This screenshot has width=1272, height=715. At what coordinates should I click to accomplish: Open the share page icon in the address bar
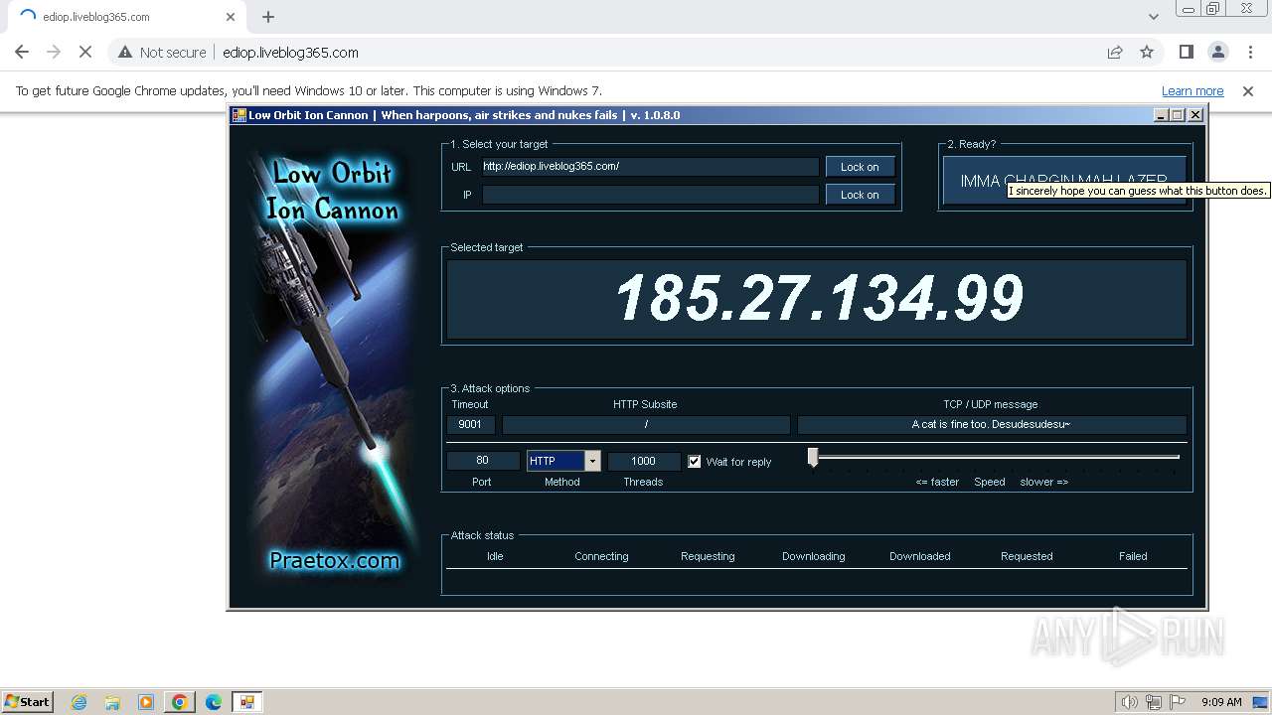[x=1115, y=52]
